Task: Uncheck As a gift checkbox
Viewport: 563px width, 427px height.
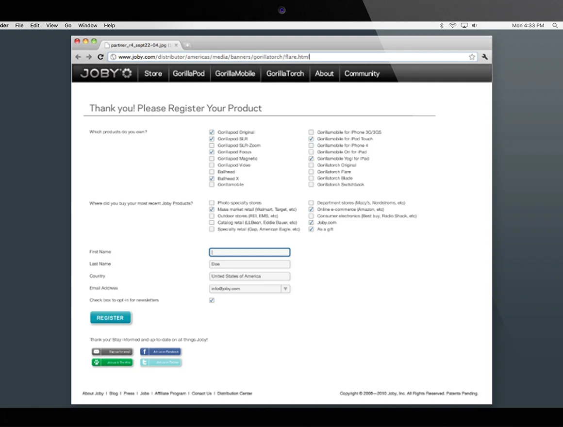Action: click(x=311, y=230)
